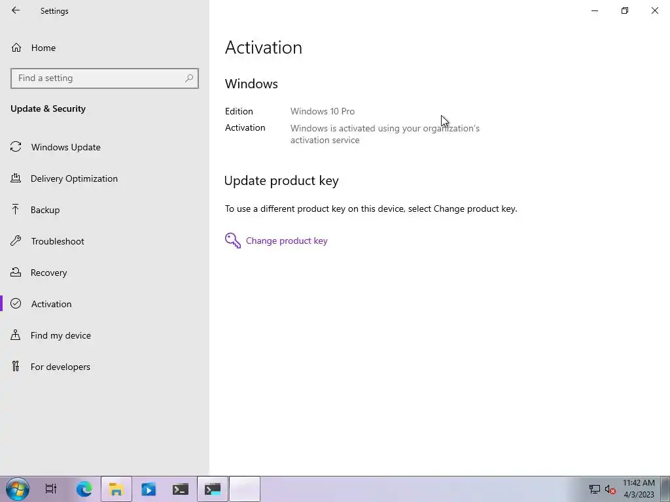Click the Change product key link
This screenshot has width=670, height=502.
click(x=287, y=241)
